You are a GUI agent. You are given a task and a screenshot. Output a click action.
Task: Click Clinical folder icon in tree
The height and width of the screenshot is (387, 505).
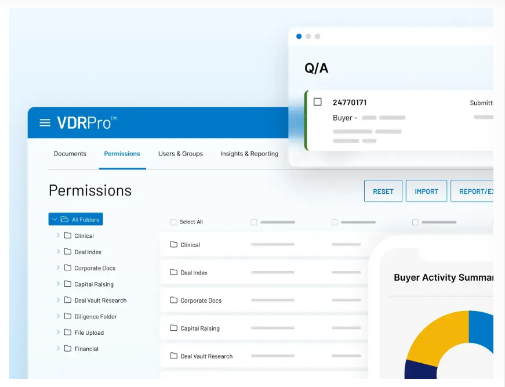pos(68,236)
